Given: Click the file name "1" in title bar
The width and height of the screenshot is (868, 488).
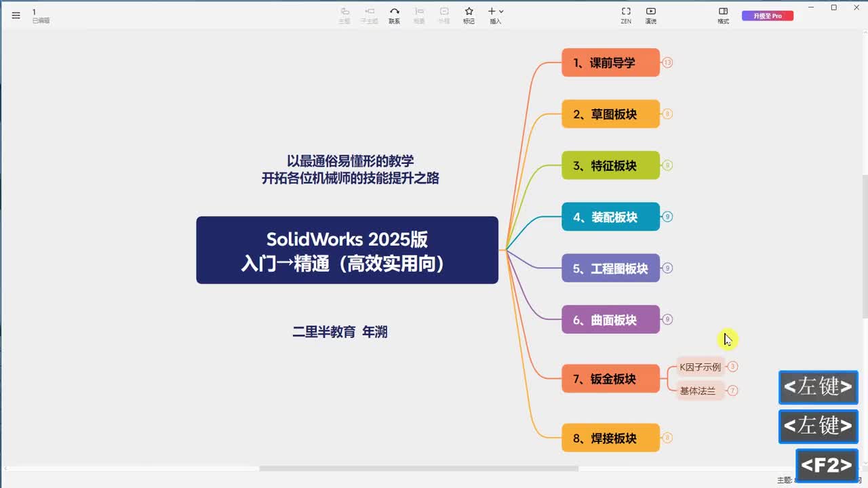Looking at the screenshot, I should (x=34, y=12).
